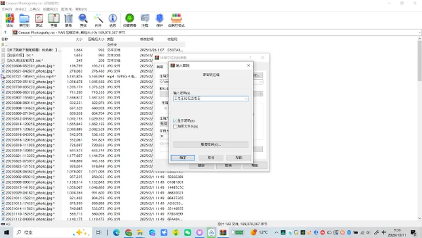
Task: Open the Favorites (收藏夹) menu
Action: point(50,9)
